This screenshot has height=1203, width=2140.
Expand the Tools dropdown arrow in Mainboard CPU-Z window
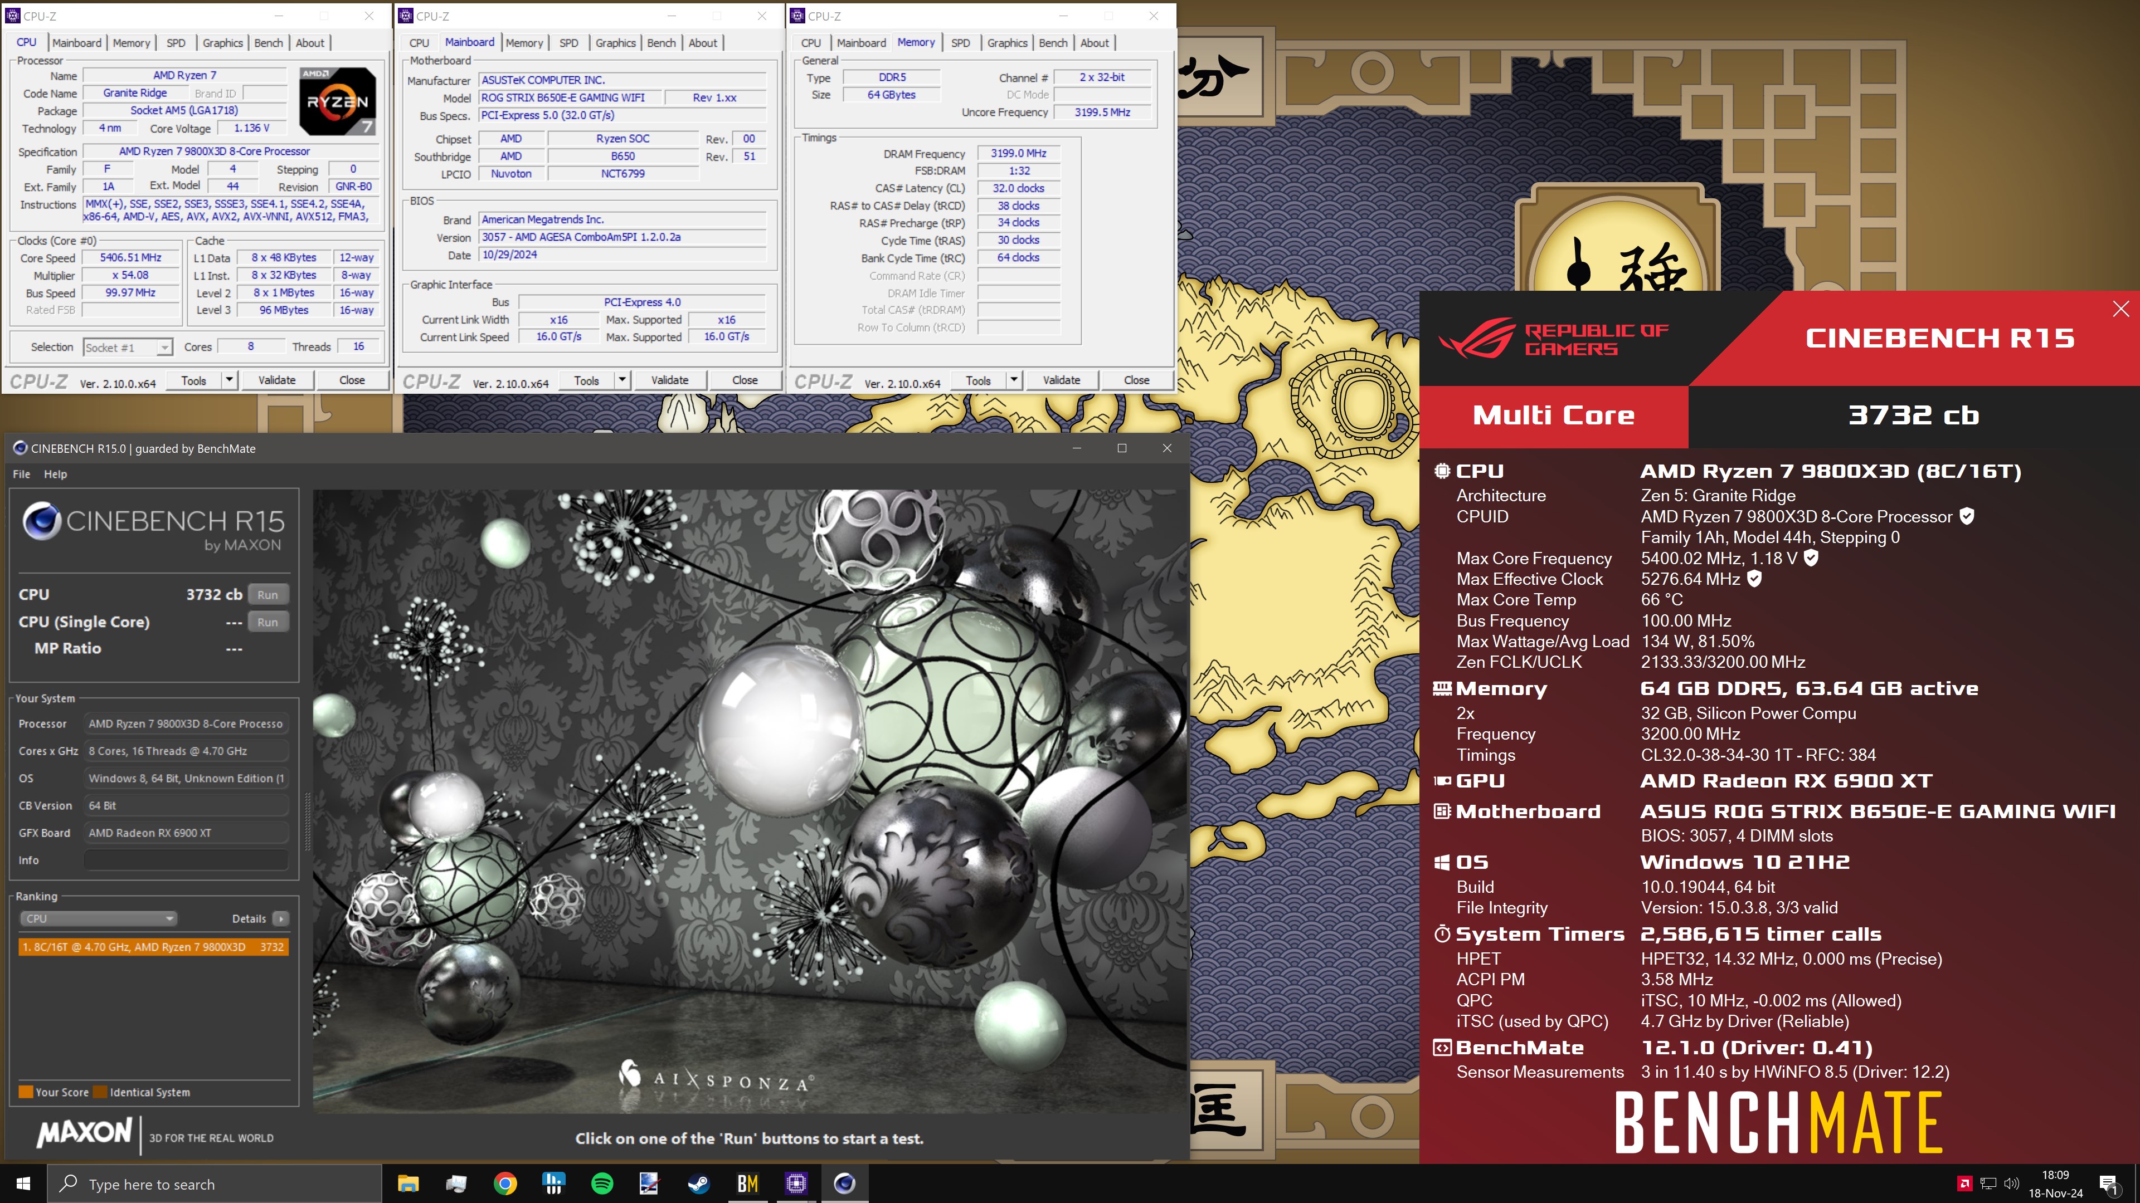[x=622, y=380]
